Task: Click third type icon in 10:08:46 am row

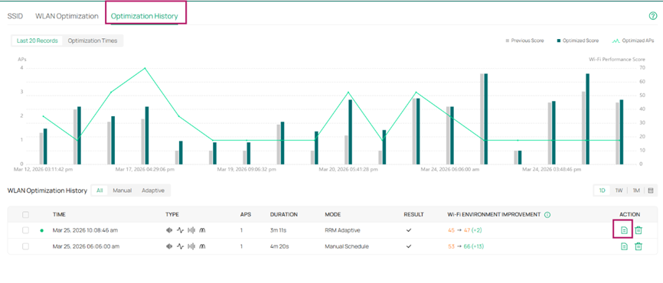Action: click(x=191, y=231)
